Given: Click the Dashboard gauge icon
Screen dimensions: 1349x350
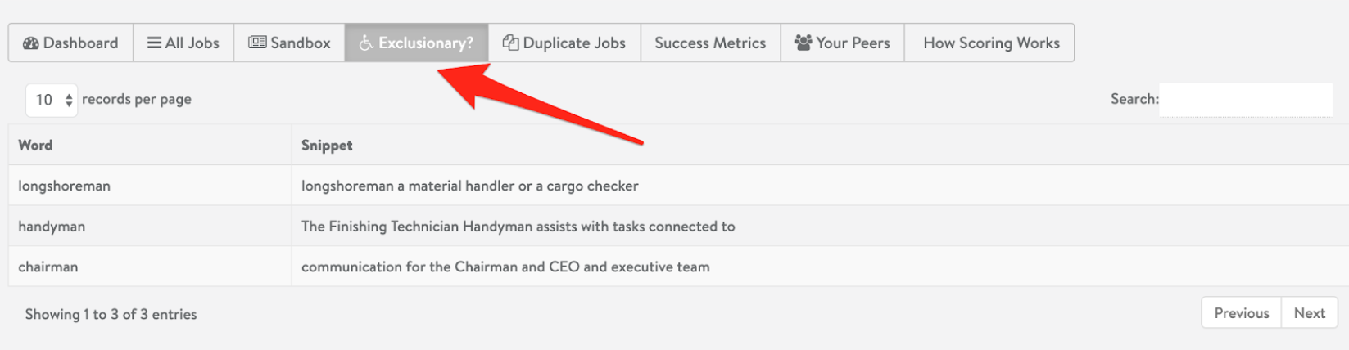Looking at the screenshot, I should coord(31,43).
